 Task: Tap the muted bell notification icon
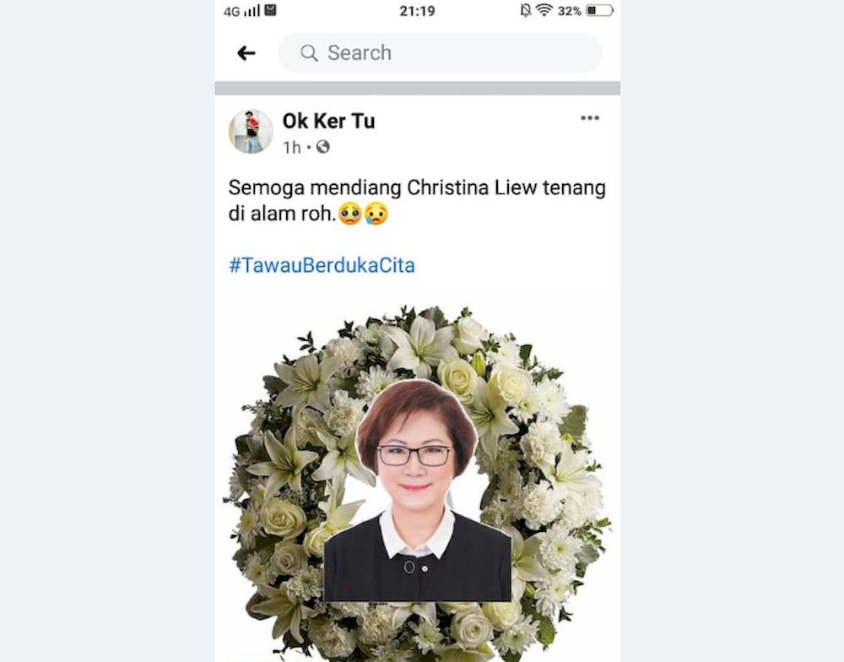(525, 10)
